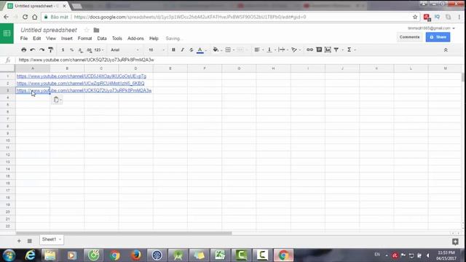Click the Explore icon at bottom right
The height and width of the screenshot is (262, 466).
(455, 242)
